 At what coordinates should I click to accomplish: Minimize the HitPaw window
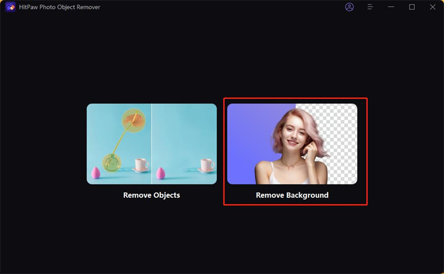pos(391,7)
